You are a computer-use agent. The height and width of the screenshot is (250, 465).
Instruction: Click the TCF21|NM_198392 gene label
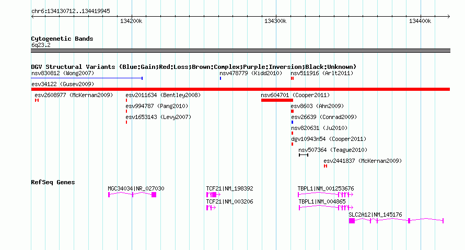pos(229,188)
